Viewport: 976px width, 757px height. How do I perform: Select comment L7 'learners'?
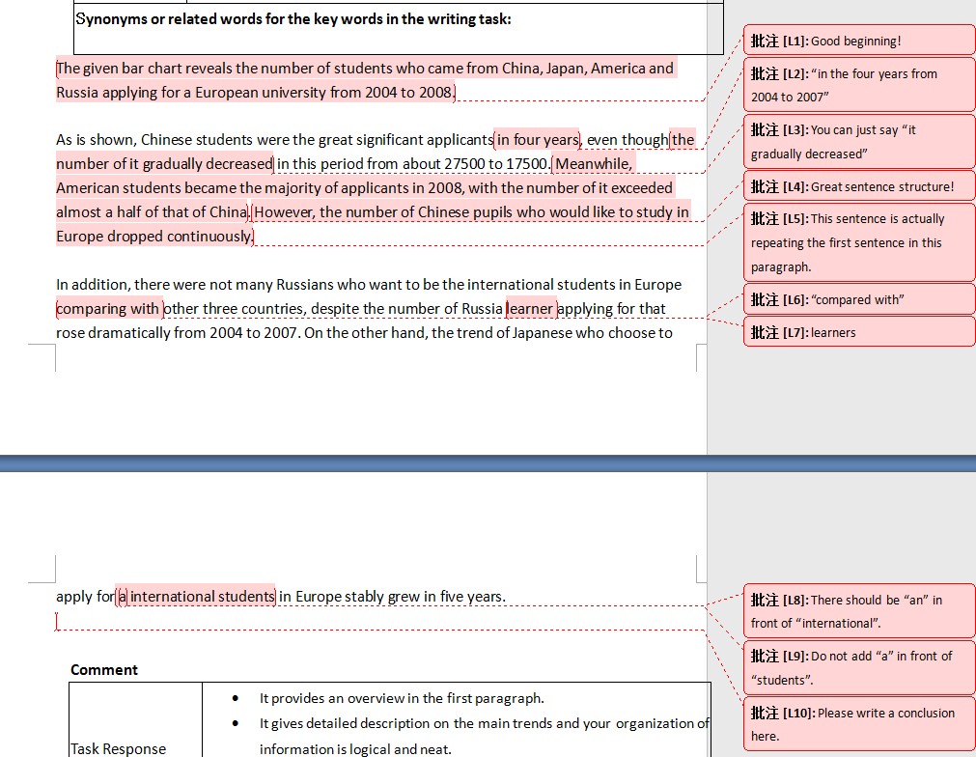coord(859,332)
